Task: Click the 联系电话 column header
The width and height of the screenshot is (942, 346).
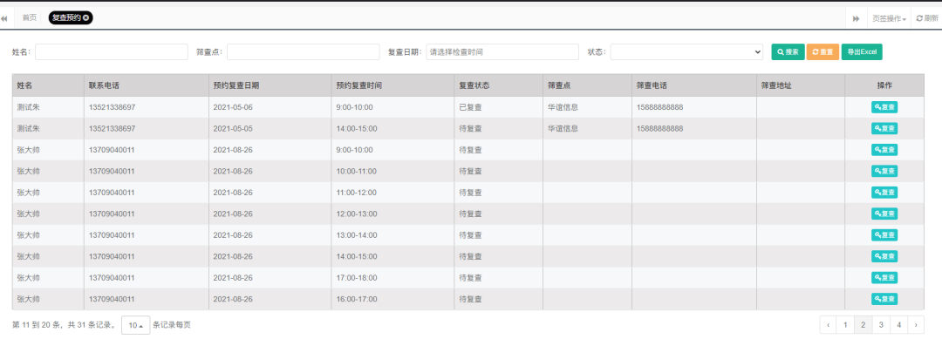Action: [146, 85]
